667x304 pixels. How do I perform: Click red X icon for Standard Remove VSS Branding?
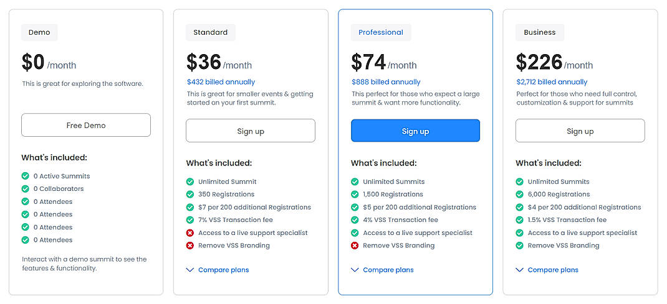(190, 246)
